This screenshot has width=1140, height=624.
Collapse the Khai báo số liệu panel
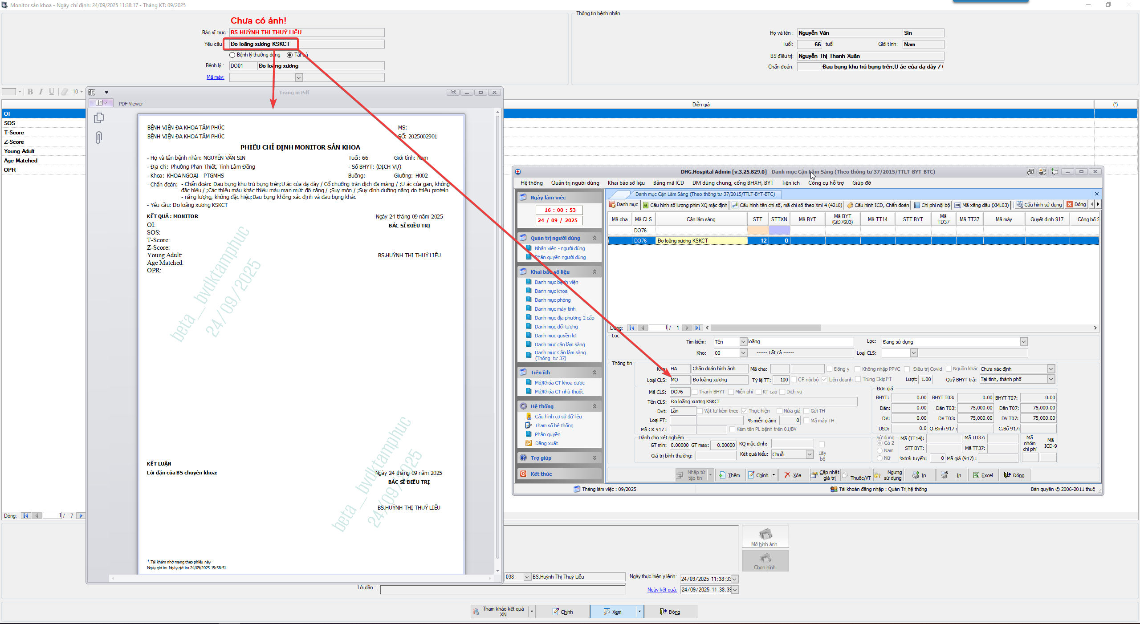(x=594, y=272)
